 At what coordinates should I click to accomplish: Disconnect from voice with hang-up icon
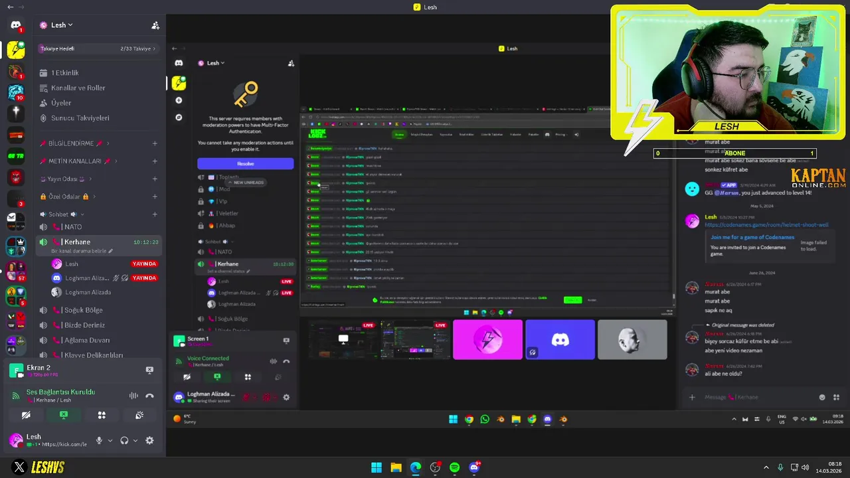click(149, 396)
